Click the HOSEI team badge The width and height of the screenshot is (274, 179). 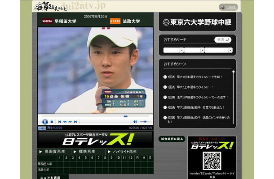point(115,21)
